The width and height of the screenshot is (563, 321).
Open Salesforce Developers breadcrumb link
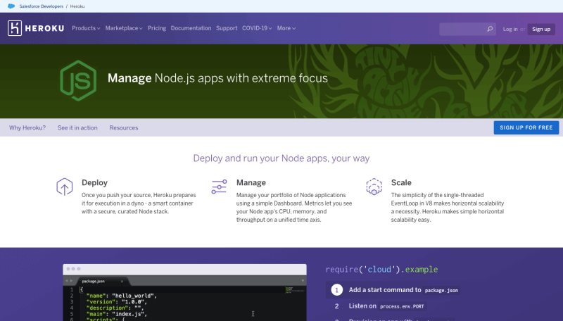(42, 6)
